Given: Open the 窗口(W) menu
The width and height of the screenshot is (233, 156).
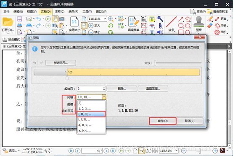Looking at the screenshot, I should (101, 12).
